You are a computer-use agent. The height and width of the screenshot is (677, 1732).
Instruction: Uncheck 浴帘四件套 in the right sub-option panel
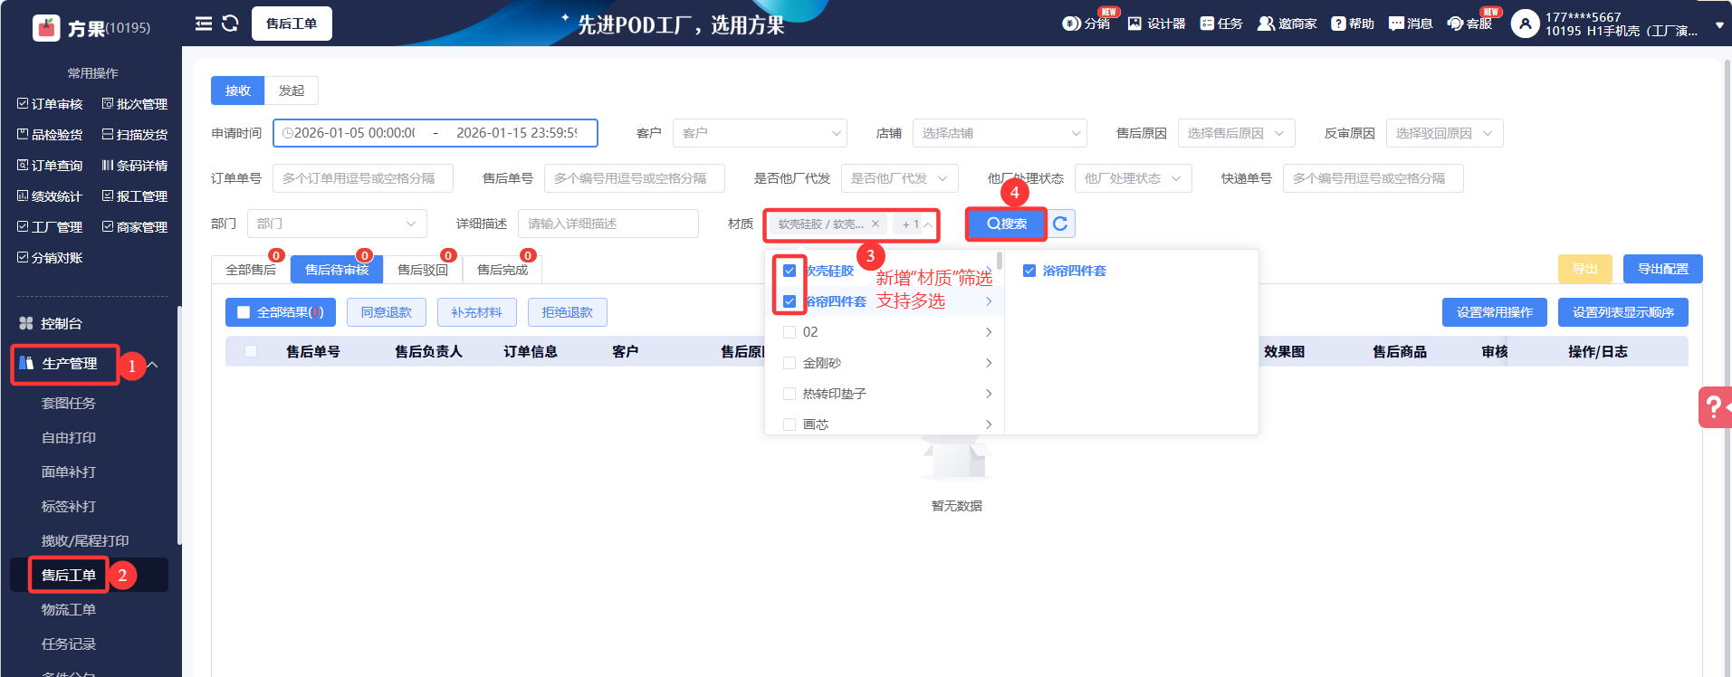pos(1029,271)
